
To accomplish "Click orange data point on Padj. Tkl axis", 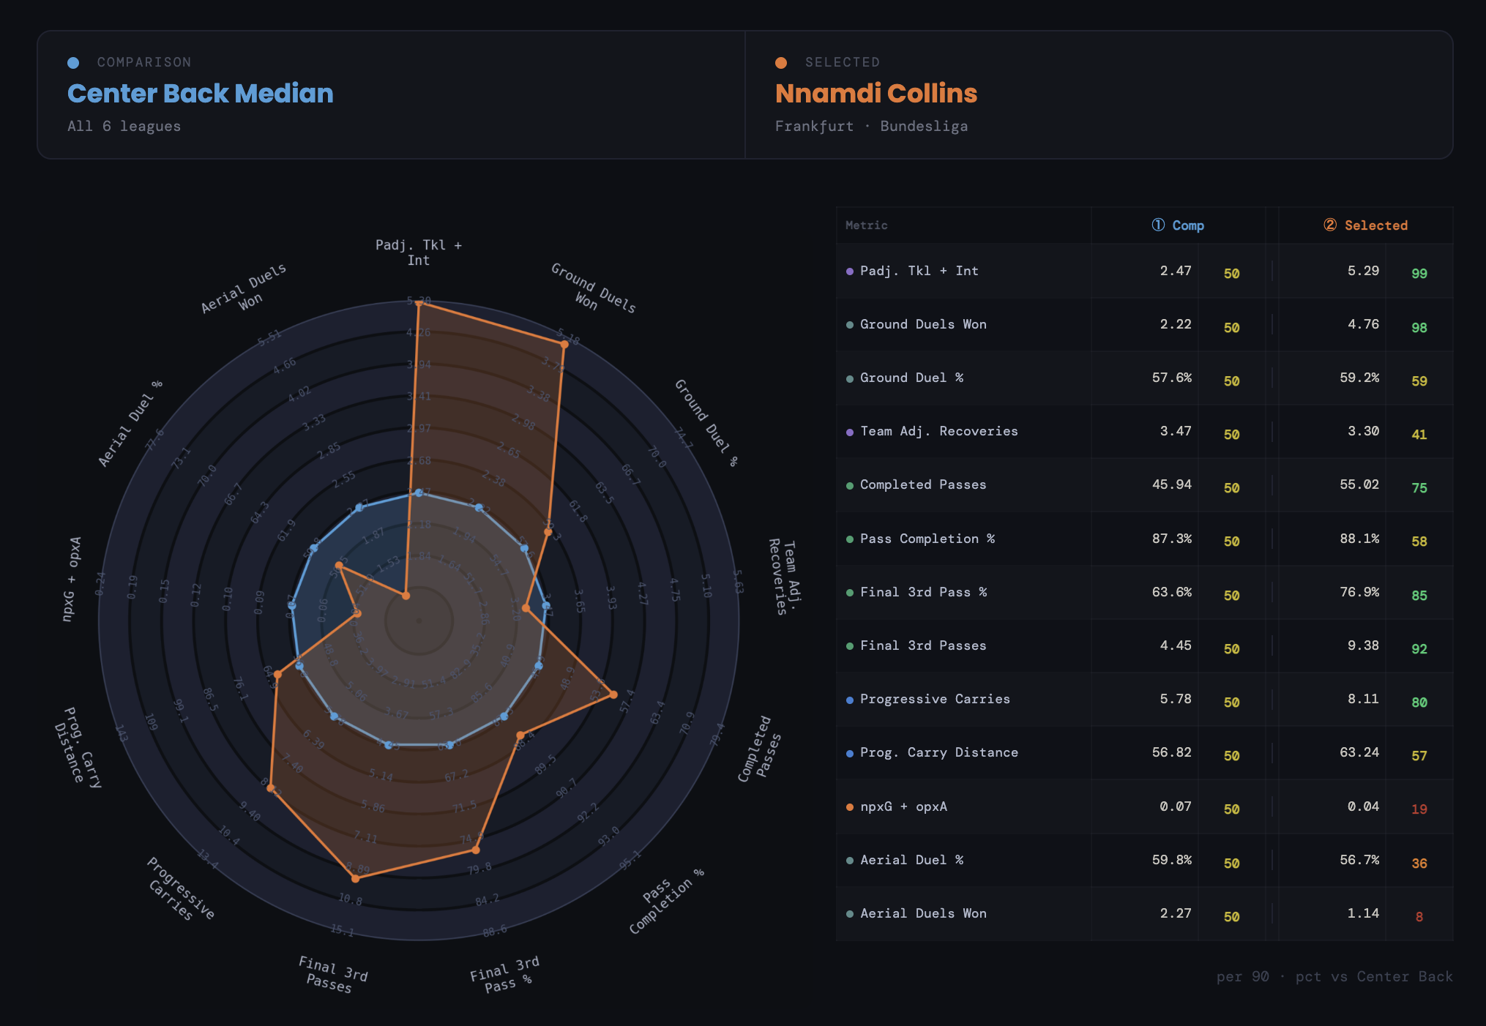I will (419, 304).
